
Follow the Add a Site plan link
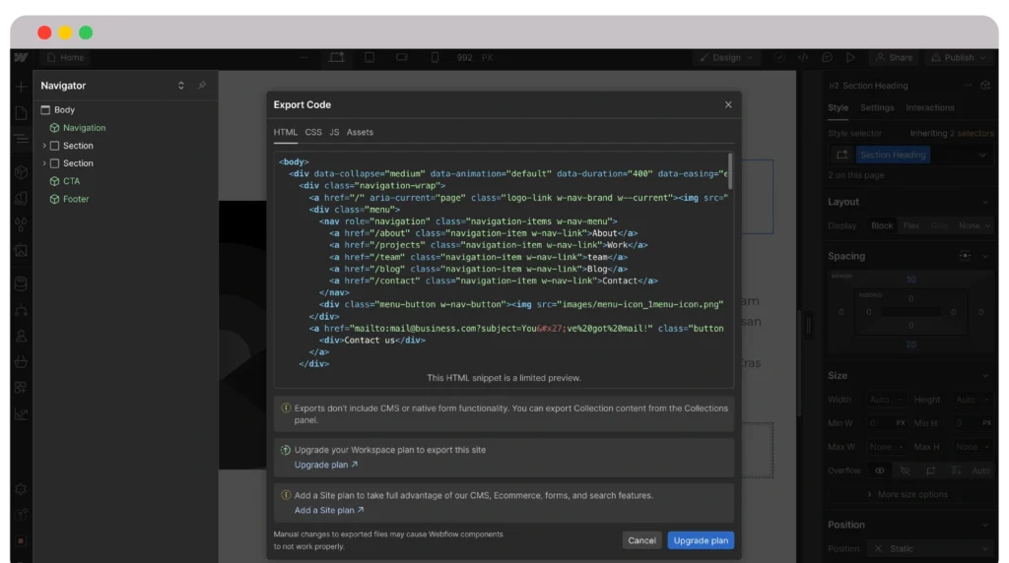coord(329,510)
